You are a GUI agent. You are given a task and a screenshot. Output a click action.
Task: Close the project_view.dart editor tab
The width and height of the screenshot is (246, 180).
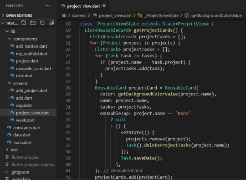pos(104,6)
